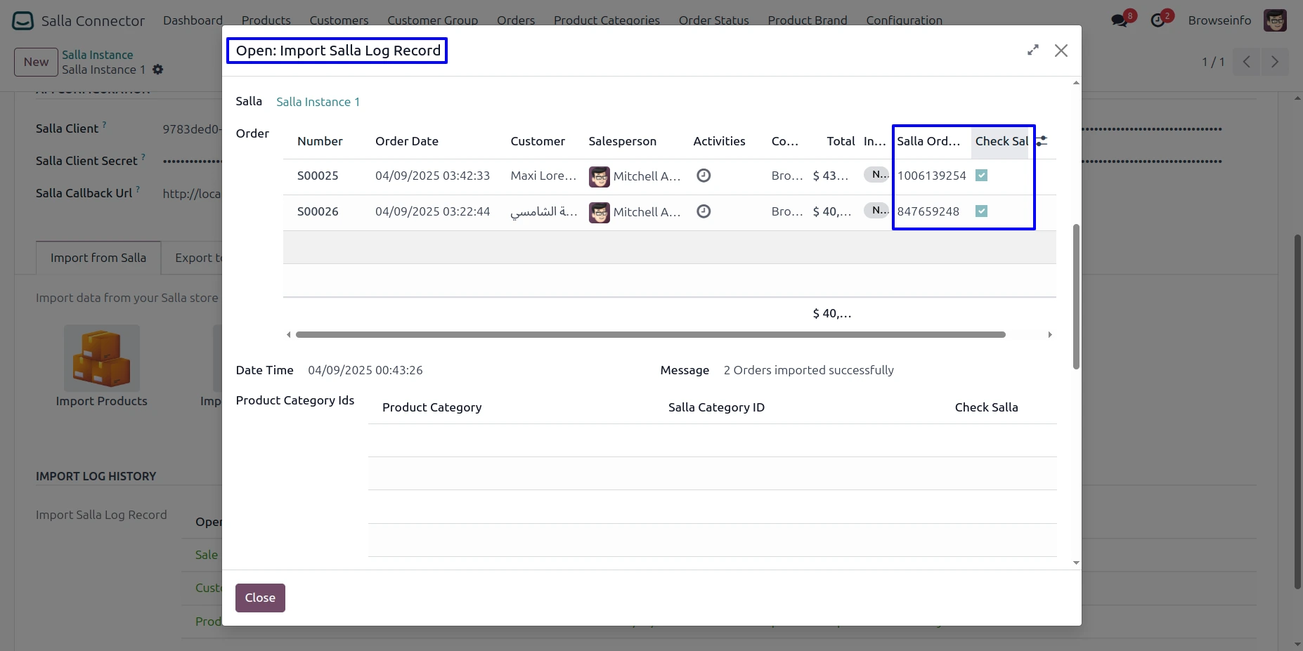Open the column settings adjust icon
This screenshot has width=1303, height=651.
[1042, 141]
